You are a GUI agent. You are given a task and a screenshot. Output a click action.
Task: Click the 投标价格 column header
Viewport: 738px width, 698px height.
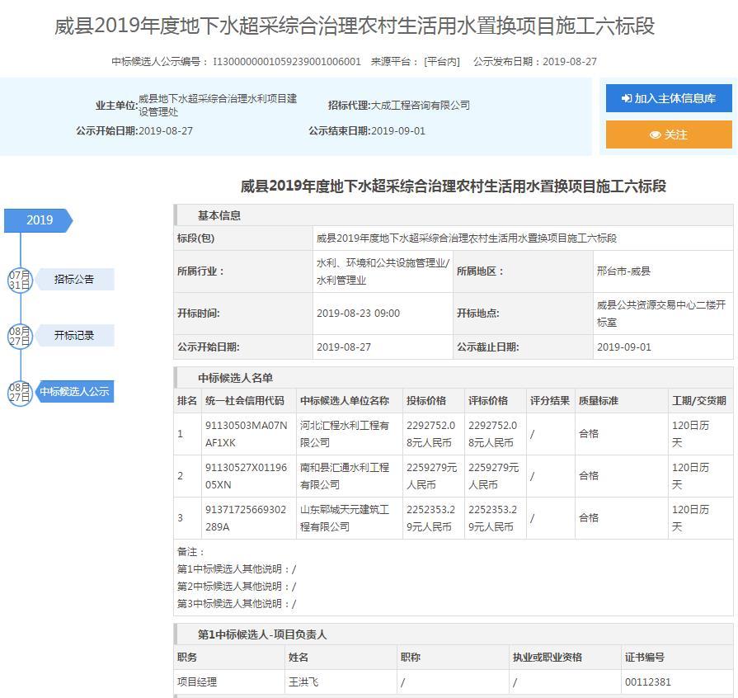point(425,401)
